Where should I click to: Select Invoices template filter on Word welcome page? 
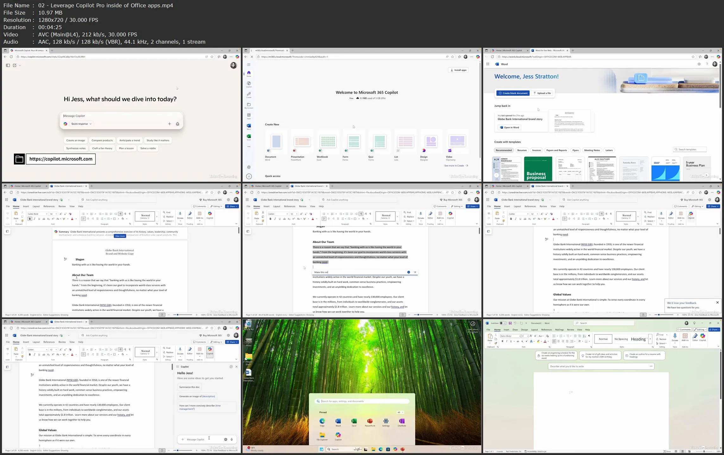tap(537, 151)
